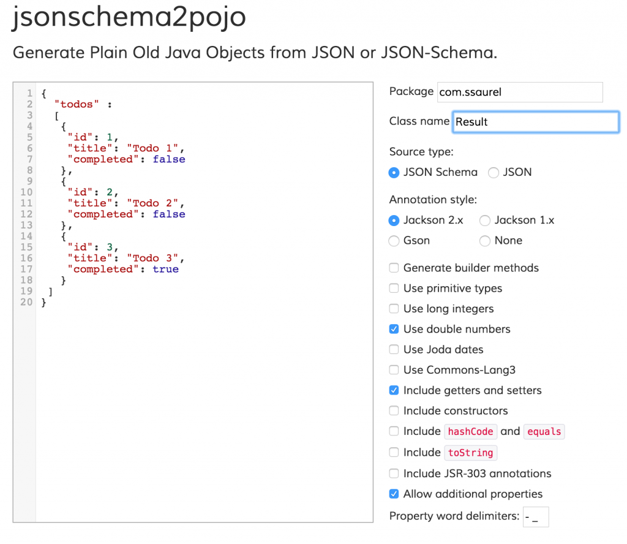The height and width of the screenshot is (544, 627).
Task: Click the Class name field showing Result
Action: 535,121
